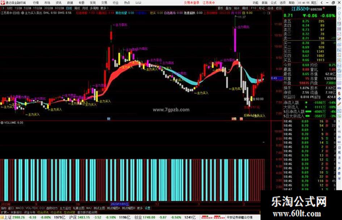Image resolution: width=342 pixels, height=220 pixels.
Task: Open the 综合资讯 tab
Action: [43, 212]
